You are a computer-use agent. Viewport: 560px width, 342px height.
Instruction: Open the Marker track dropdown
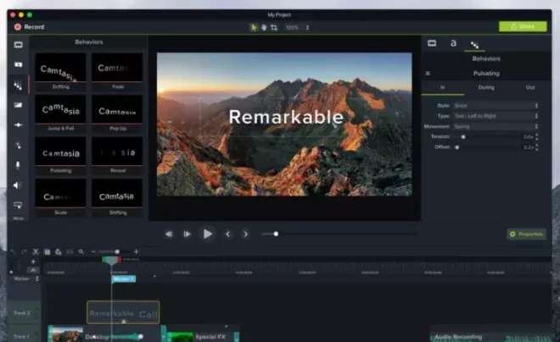click(36, 279)
